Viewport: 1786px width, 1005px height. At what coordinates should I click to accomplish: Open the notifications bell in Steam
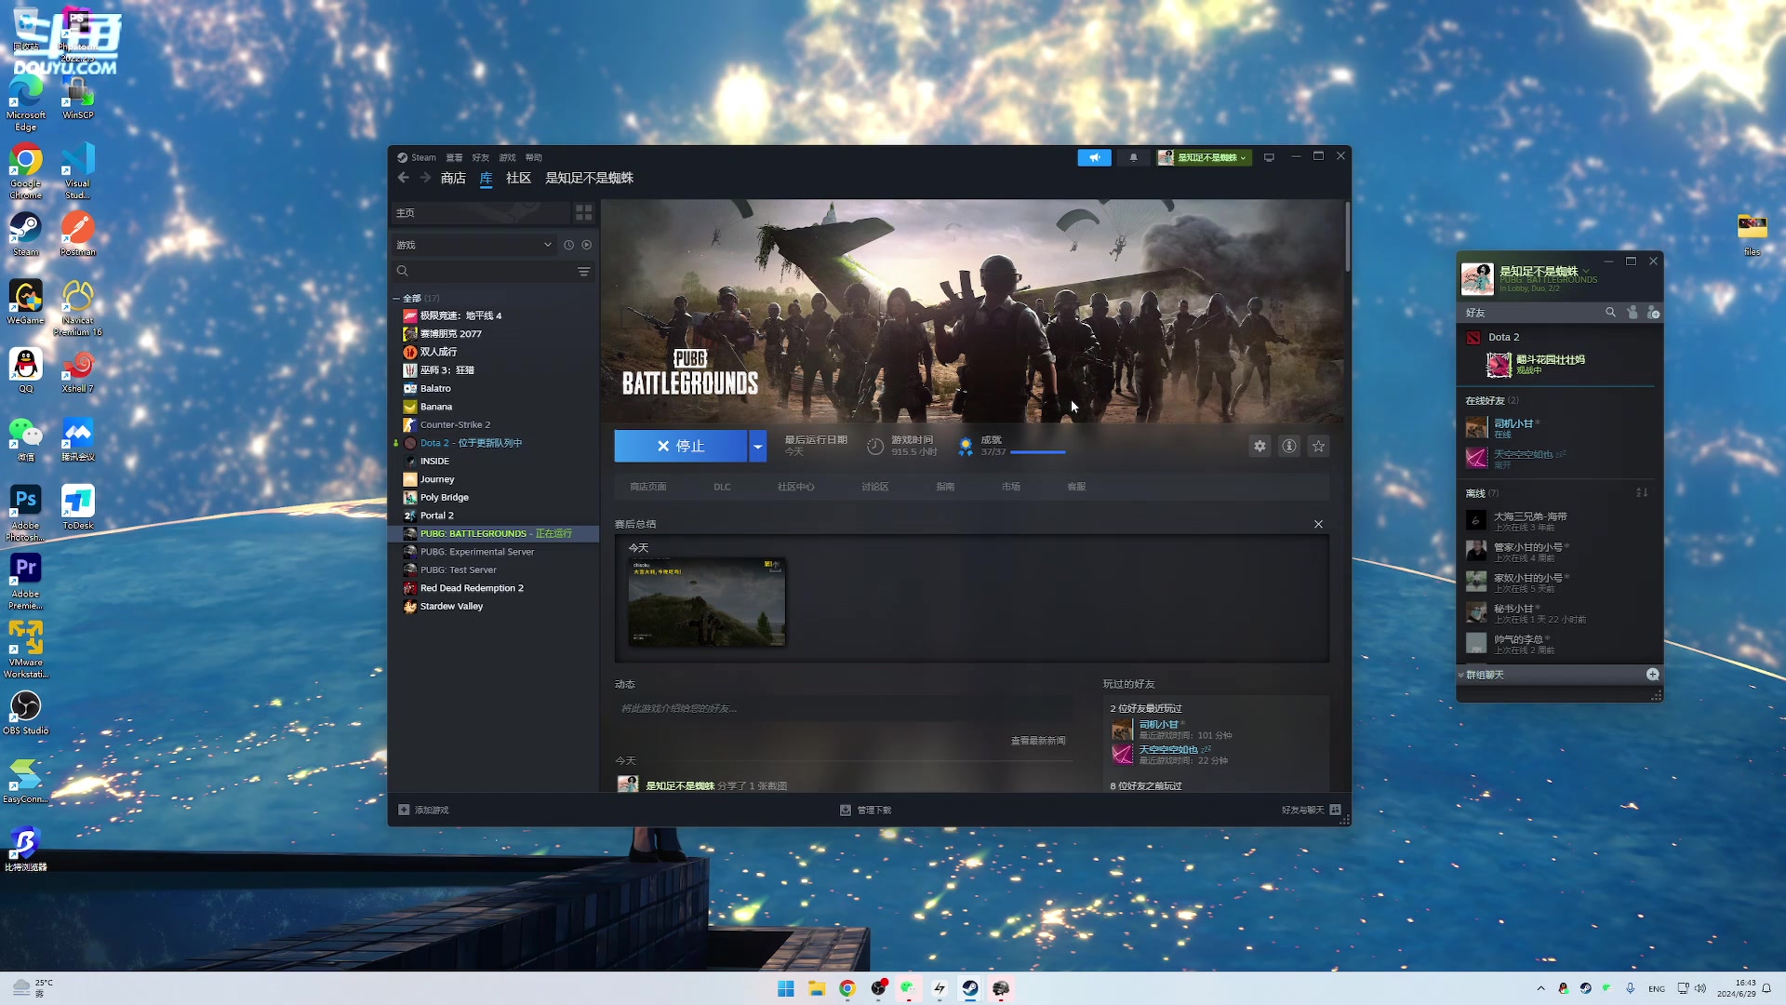tap(1133, 157)
